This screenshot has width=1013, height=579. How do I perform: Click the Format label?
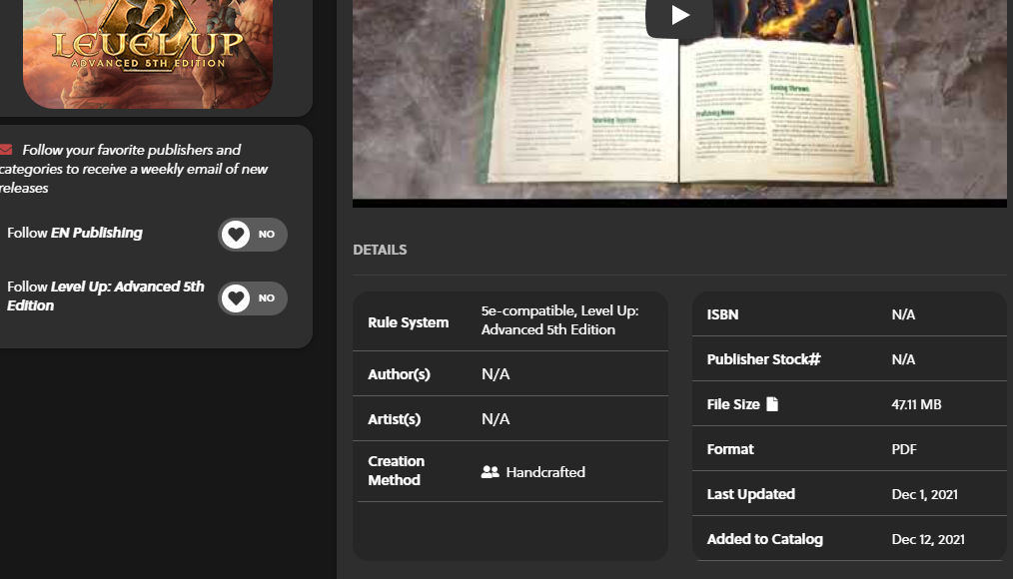(730, 449)
